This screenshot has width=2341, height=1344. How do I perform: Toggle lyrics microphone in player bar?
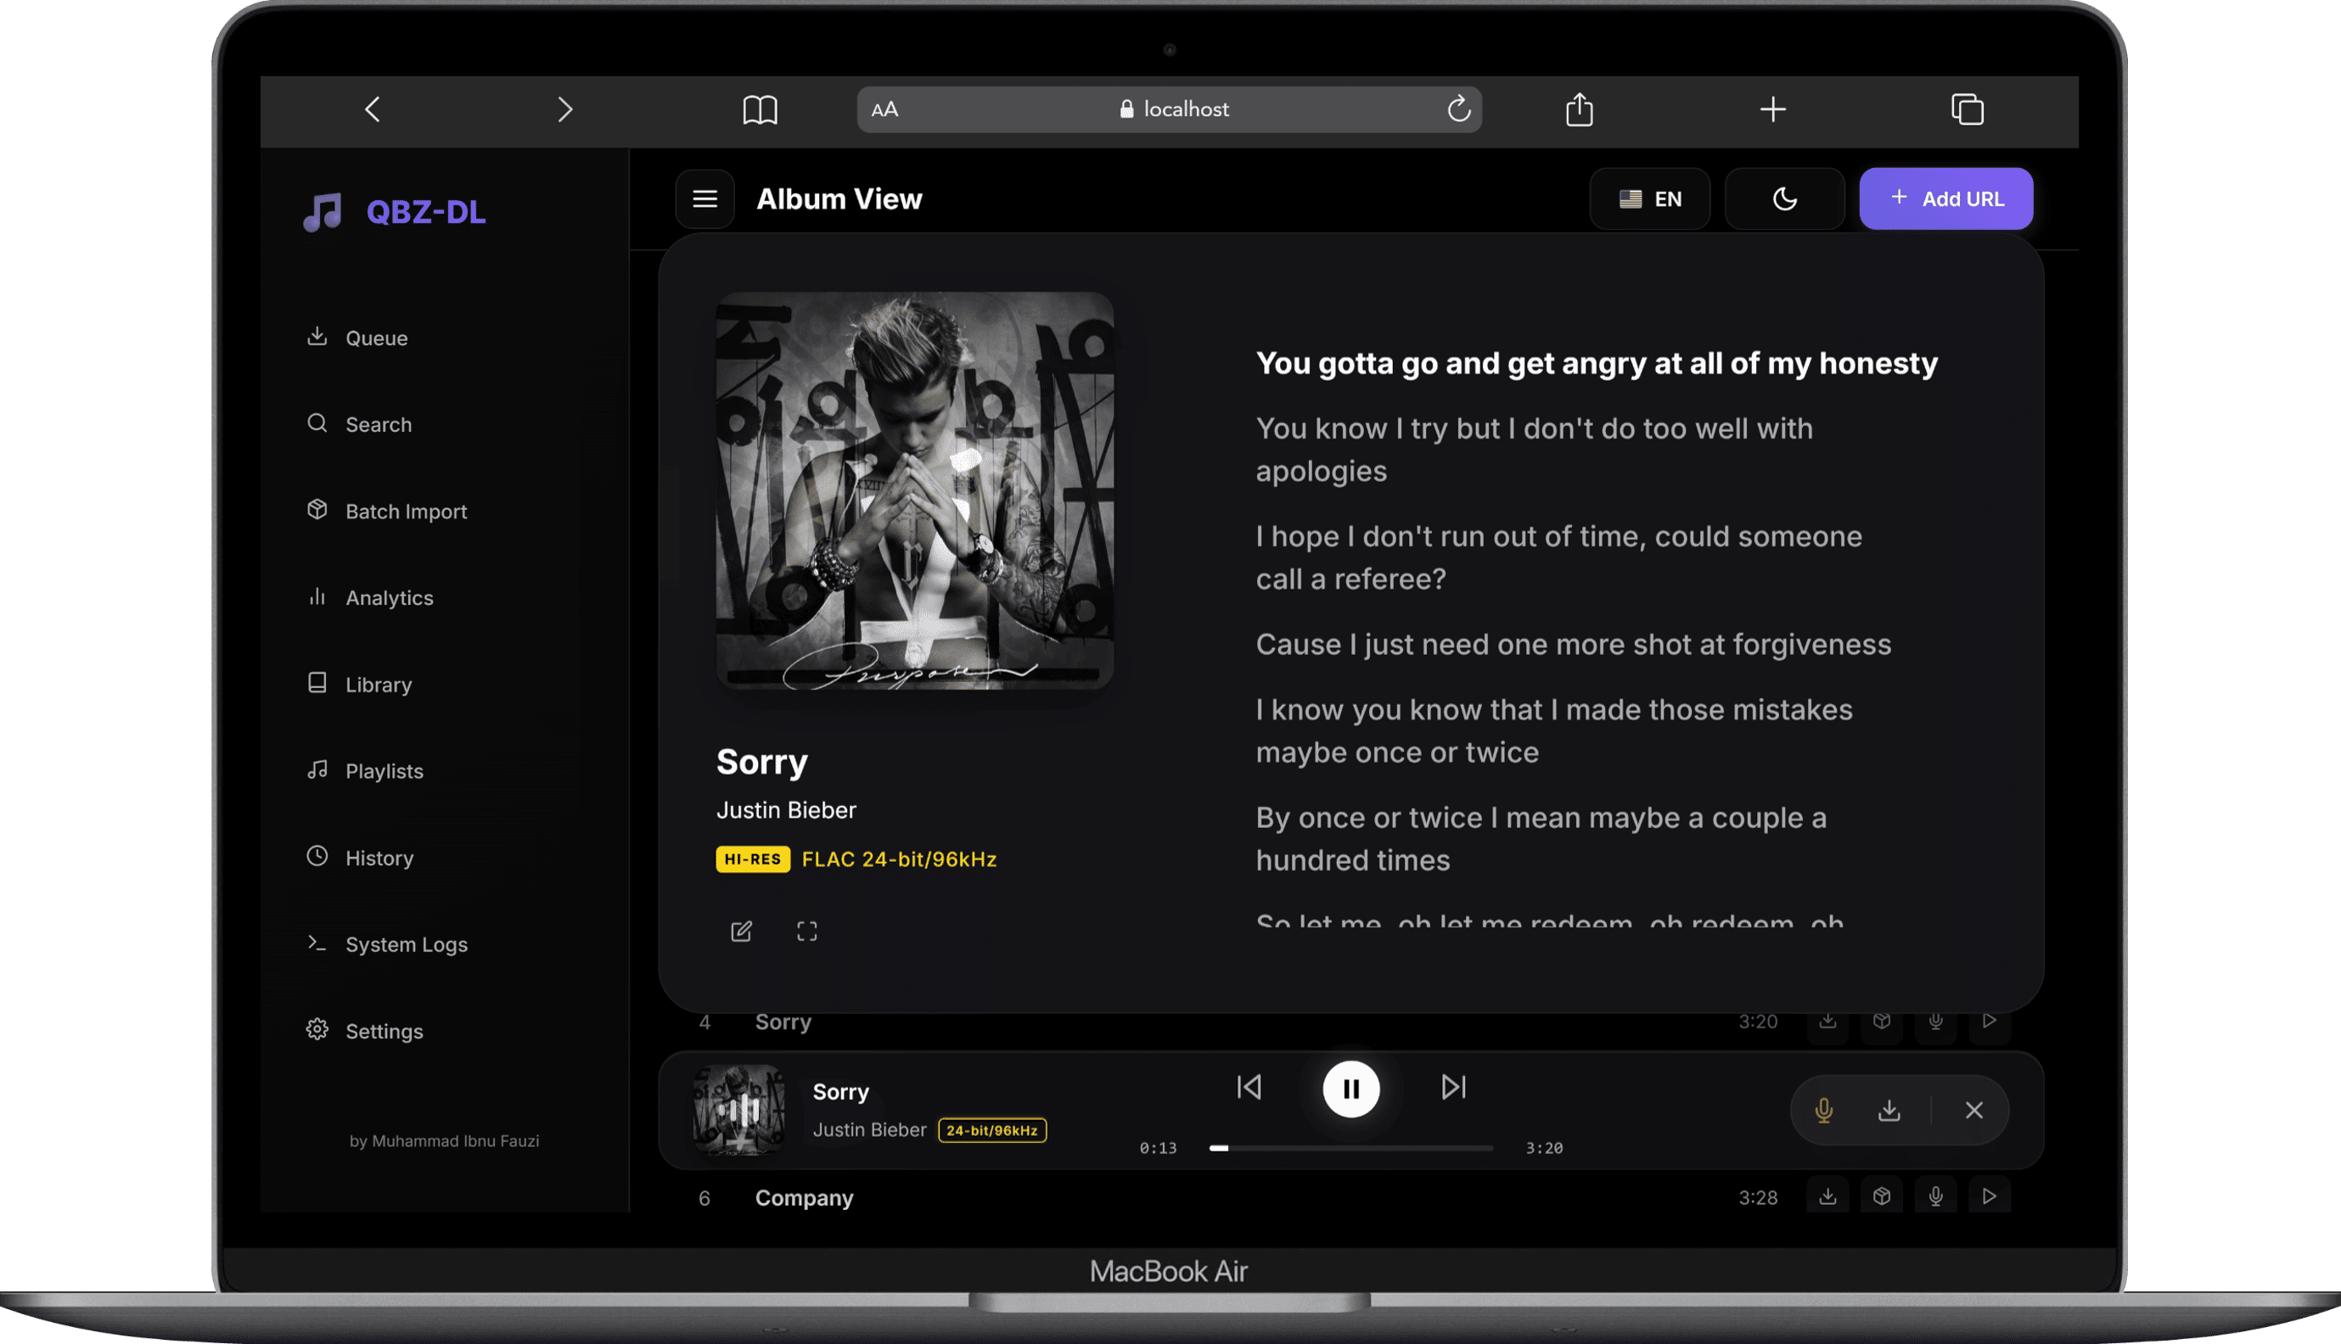pos(1823,1111)
